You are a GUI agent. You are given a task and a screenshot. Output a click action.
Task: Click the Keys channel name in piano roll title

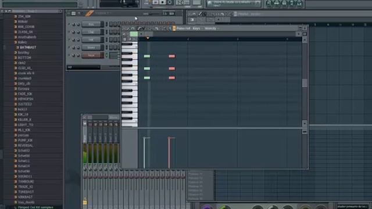coord(196,28)
